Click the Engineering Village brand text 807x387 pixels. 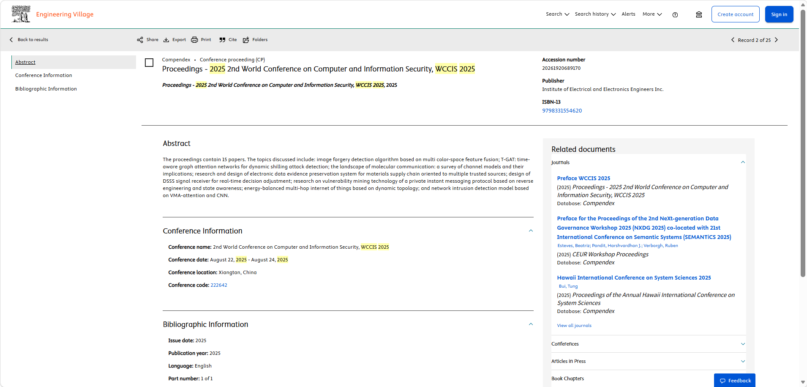point(65,14)
